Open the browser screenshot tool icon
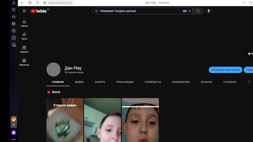 [x=14, y=45]
